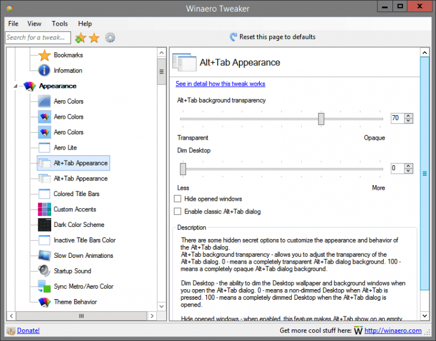Click the Custom Accents color grid icon

[44, 209]
